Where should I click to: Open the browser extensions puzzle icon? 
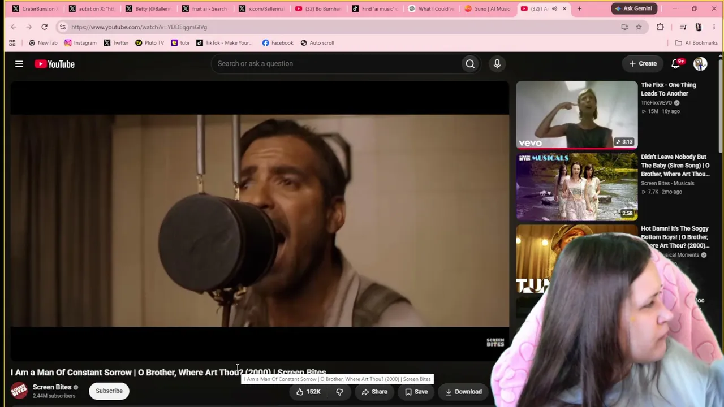(x=660, y=27)
